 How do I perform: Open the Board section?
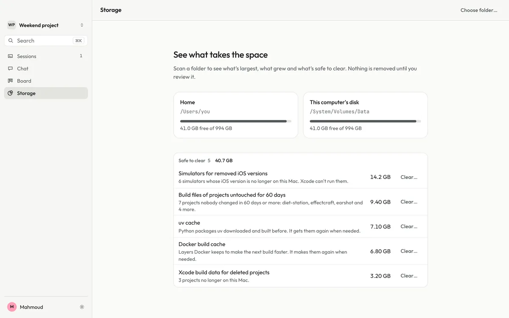point(46,81)
